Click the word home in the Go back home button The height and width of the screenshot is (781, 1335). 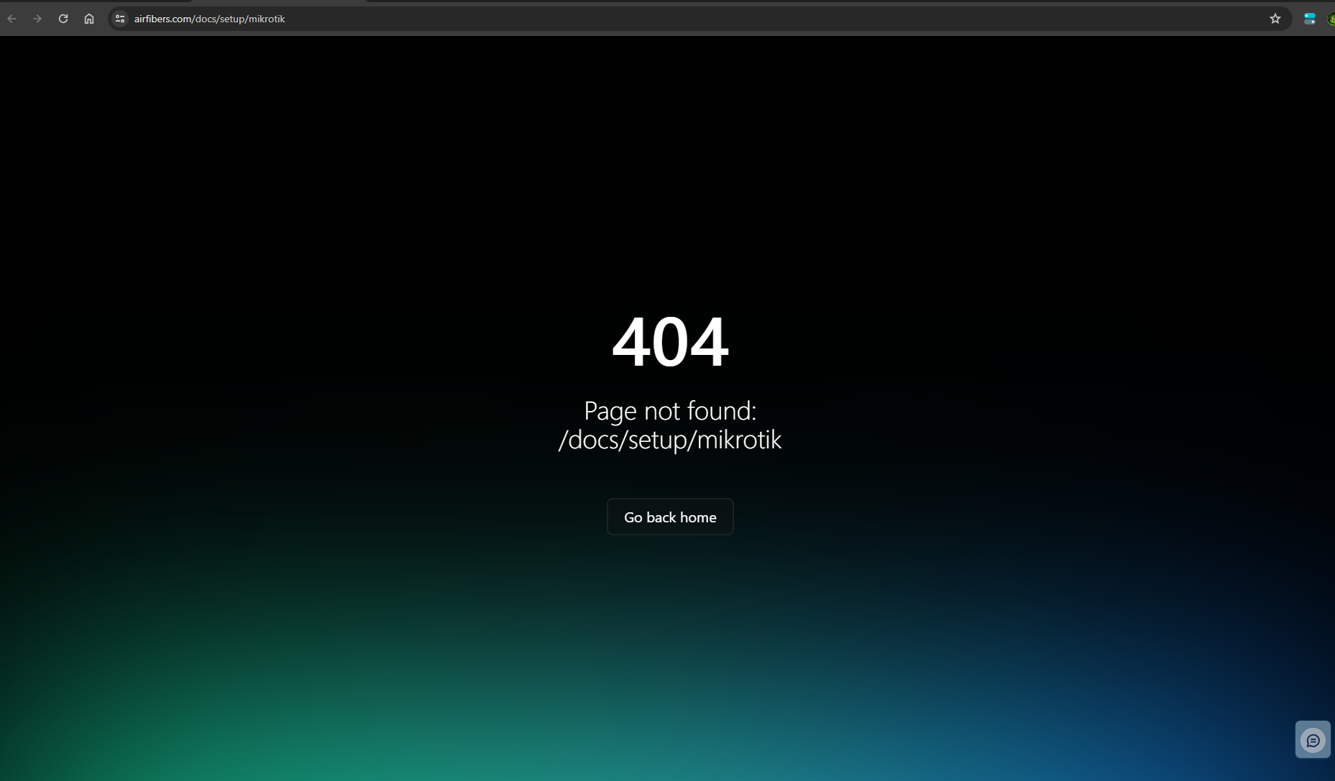[698, 517]
